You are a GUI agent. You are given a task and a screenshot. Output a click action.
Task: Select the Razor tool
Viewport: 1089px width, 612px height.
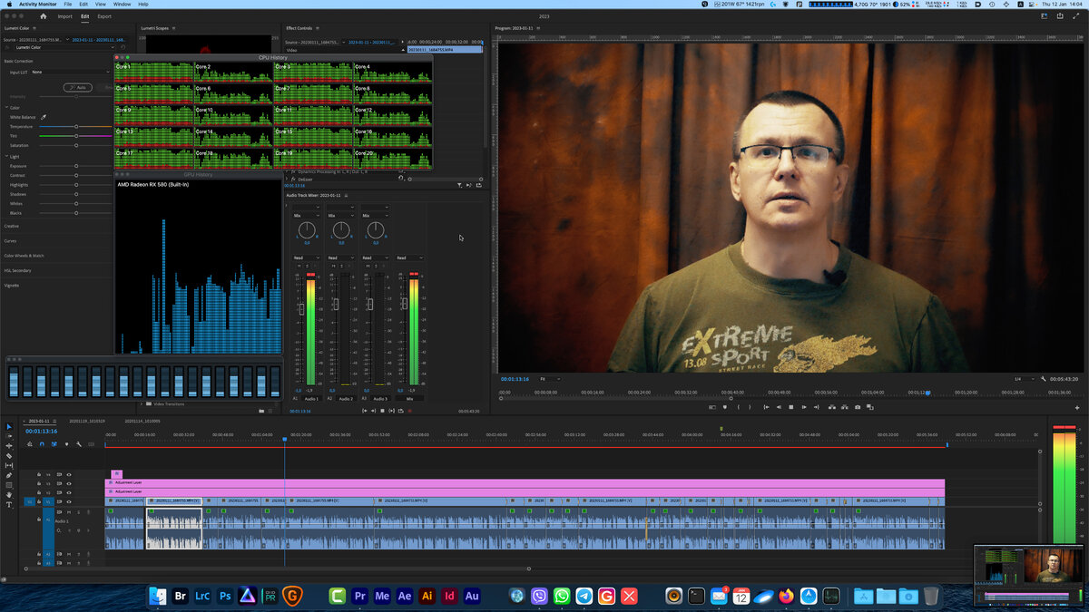9,455
